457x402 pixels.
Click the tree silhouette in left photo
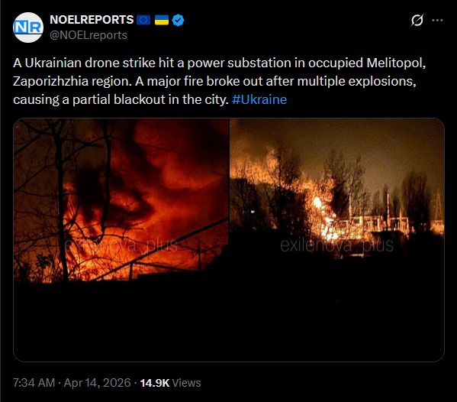click(x=62, y=199)
